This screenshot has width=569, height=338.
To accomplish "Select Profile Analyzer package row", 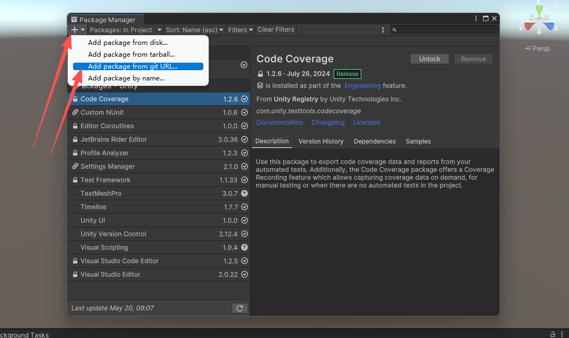I will (158, 153).
